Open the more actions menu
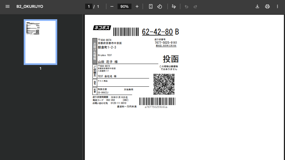285x160 pixels. coord(277,6)
